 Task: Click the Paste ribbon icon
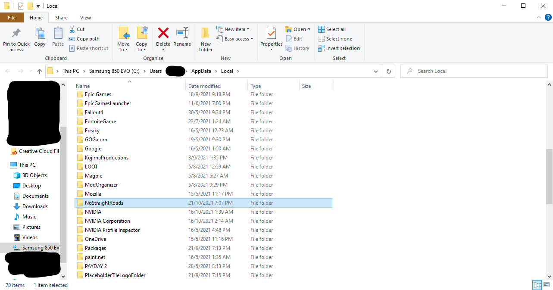(58, 34)
